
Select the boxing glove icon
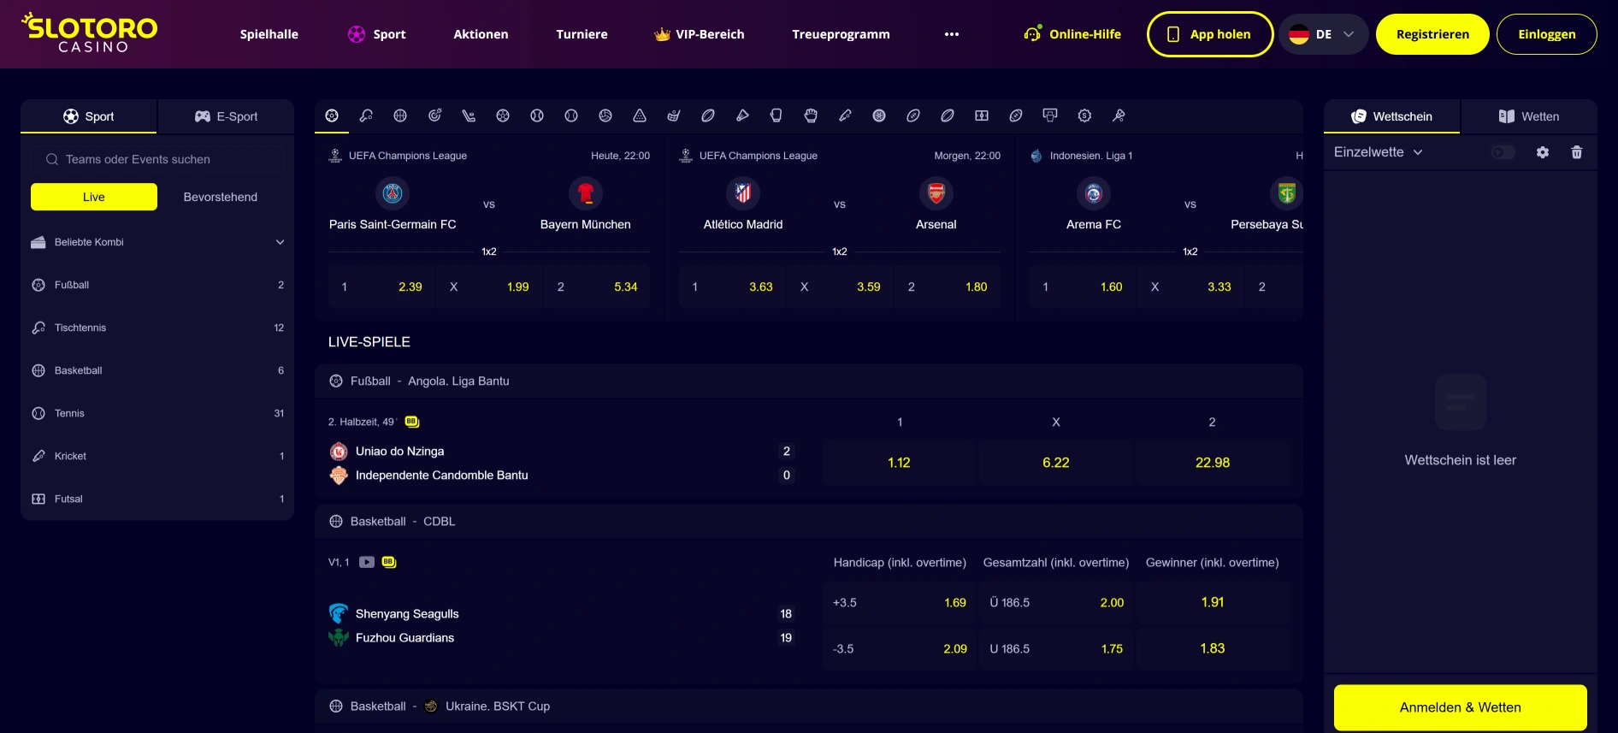[x=777, y=115]
